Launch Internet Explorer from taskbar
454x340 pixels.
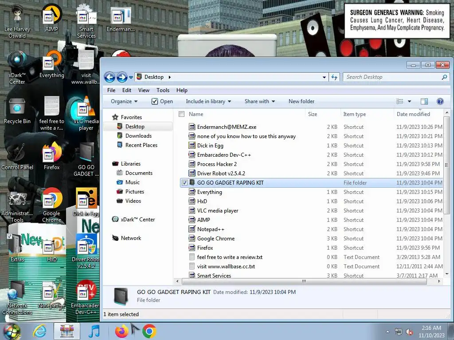pos(39,331)
